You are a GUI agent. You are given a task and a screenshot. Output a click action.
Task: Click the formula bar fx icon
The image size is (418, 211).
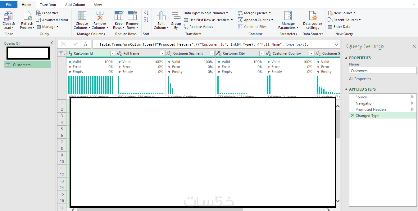86,44
